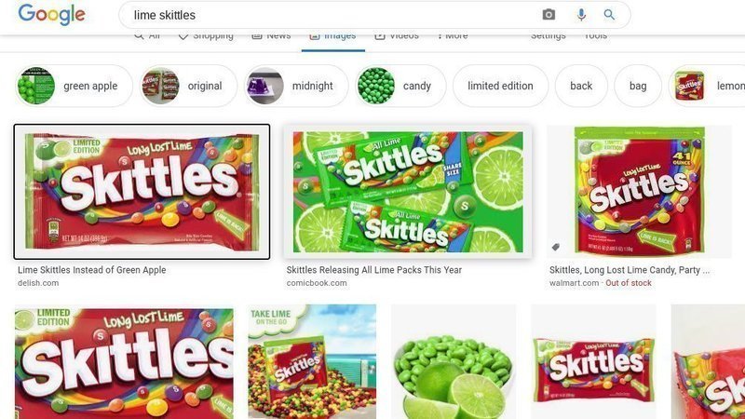The width and height of the screenshot is (745, 419).
Task: Open the All Lime Skittles packs thumbnail
Action: (x=408, y=192)
